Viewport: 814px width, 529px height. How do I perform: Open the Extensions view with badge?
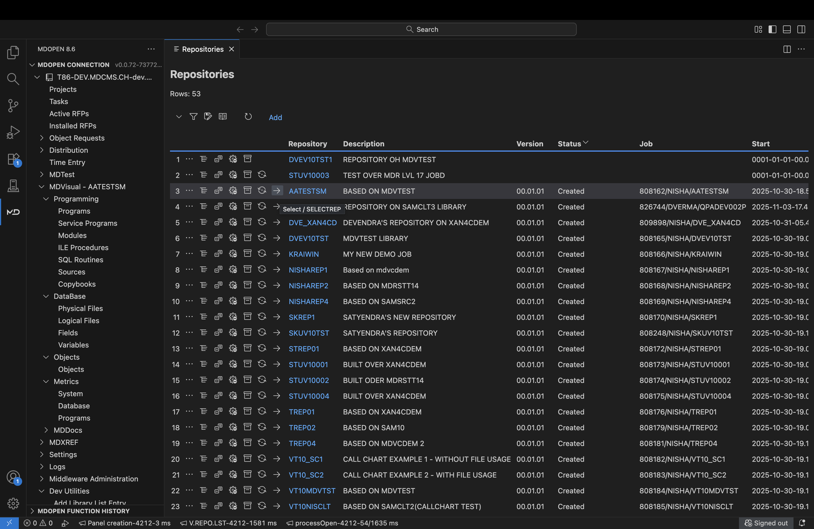tap(13, 159)
